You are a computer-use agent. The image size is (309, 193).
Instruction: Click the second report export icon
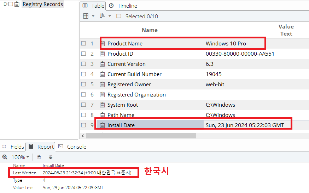[51, 157]
